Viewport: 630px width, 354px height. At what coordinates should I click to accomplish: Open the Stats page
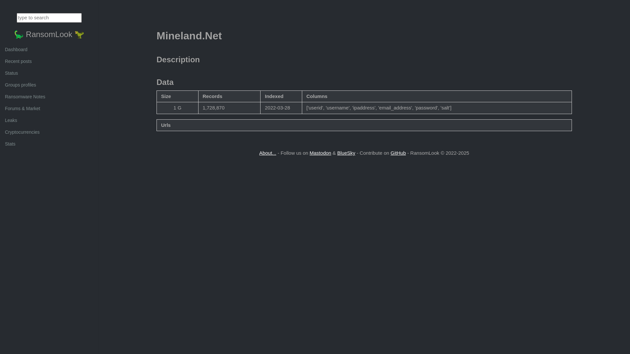10,144
